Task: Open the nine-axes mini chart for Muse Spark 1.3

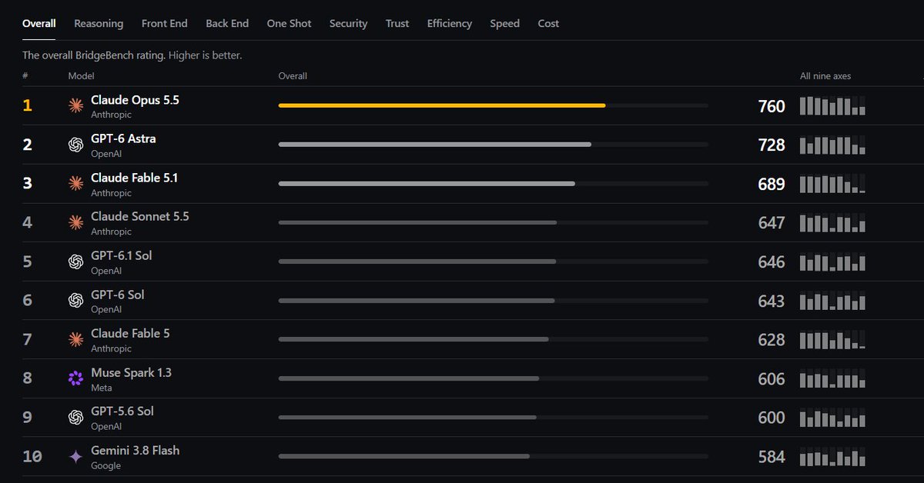Action: pyautogui.click(x=832, y=378)
